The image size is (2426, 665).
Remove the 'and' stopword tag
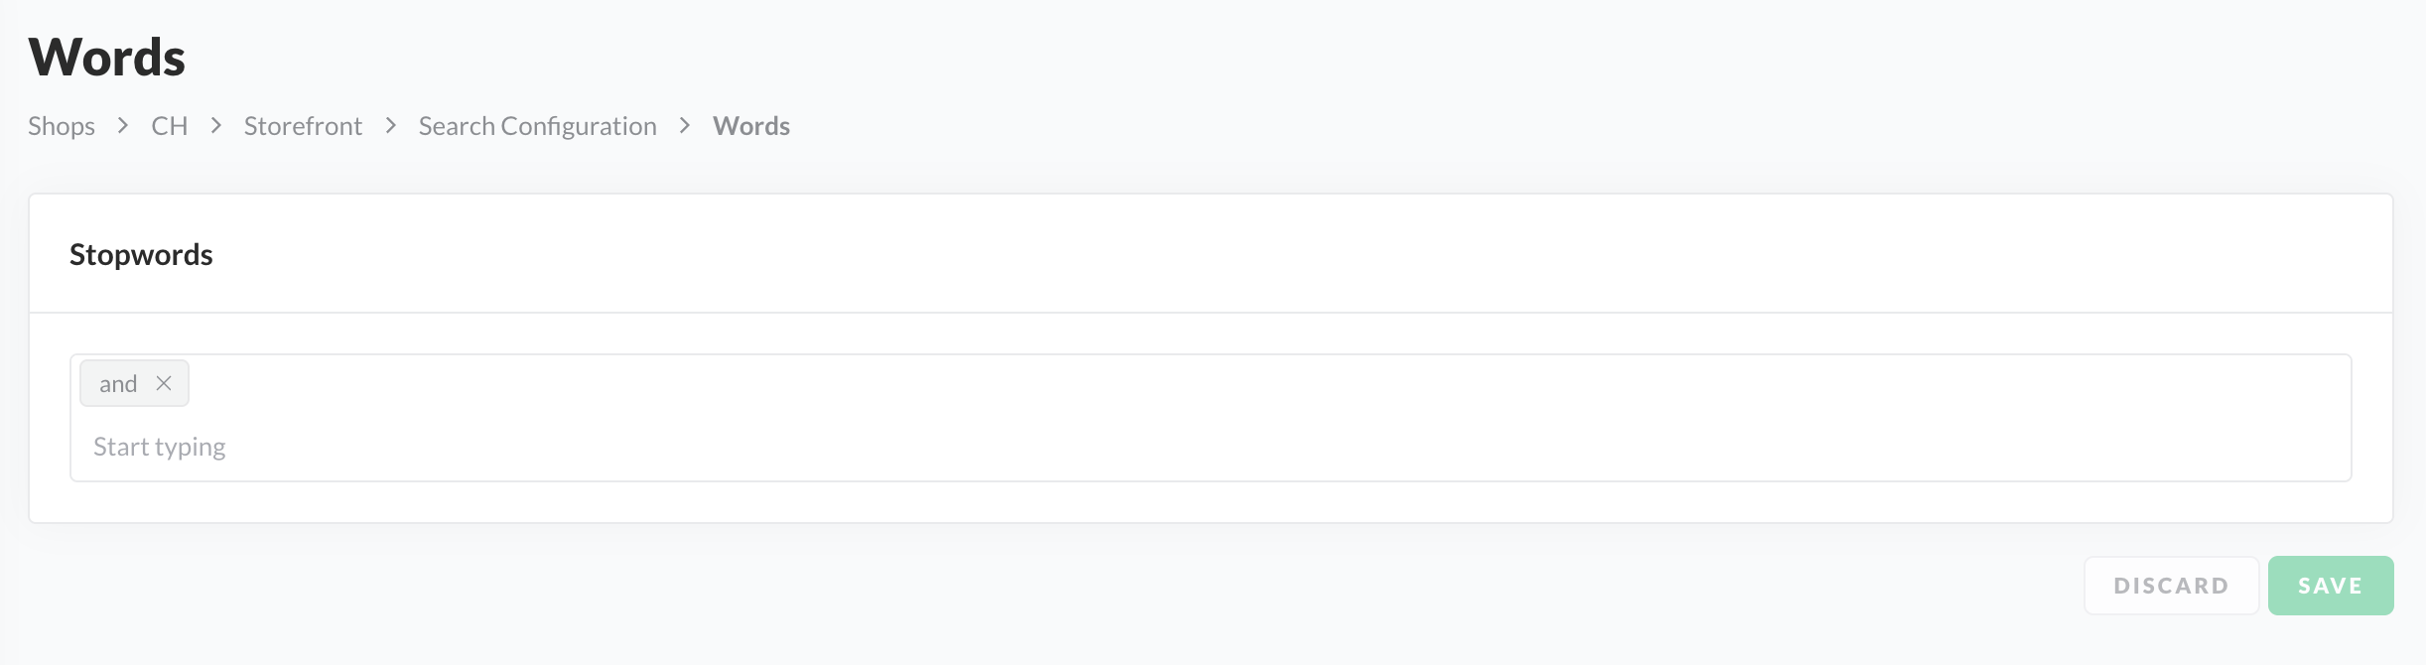pyautogui.click(x=164, y=383)
